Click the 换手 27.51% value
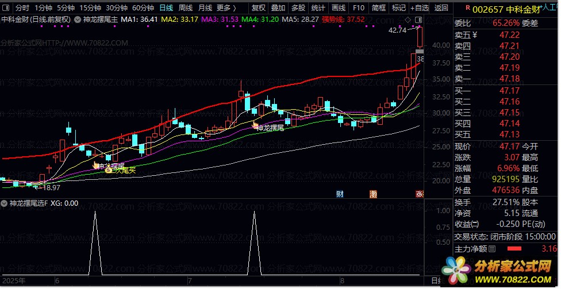 tap(506, 202)
